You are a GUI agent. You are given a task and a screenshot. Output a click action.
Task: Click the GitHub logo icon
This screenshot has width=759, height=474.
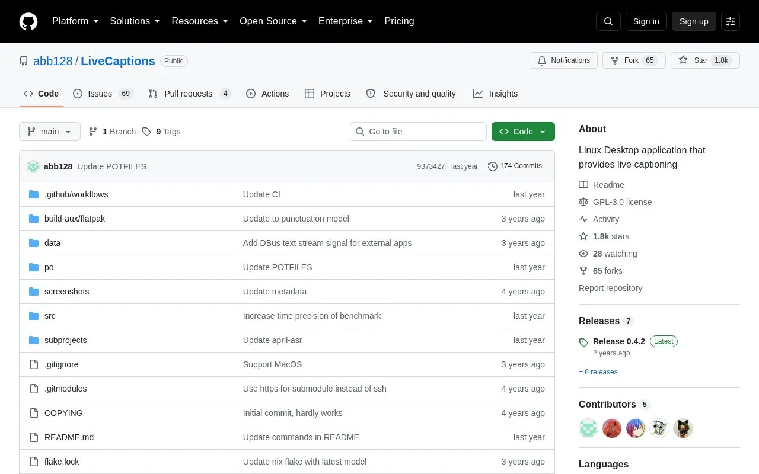click(28, 21)
